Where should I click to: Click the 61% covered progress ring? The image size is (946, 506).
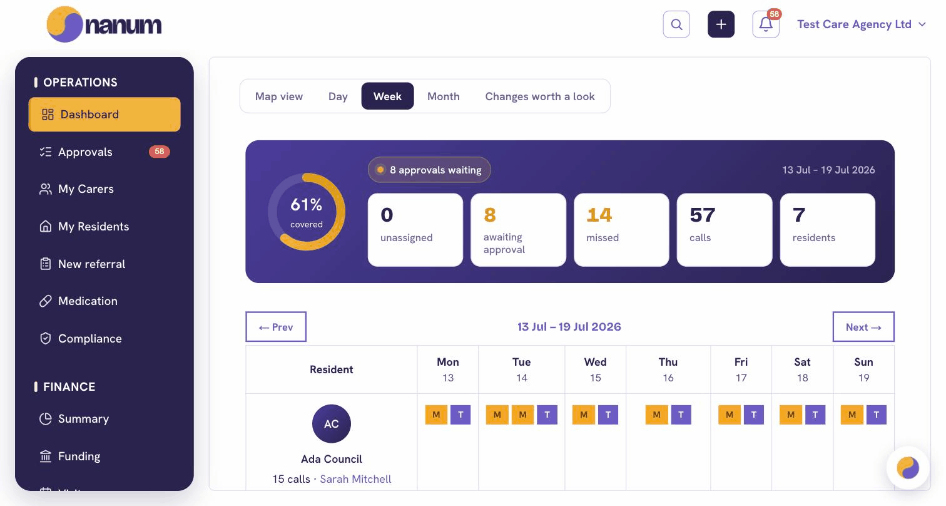(307, 212)
